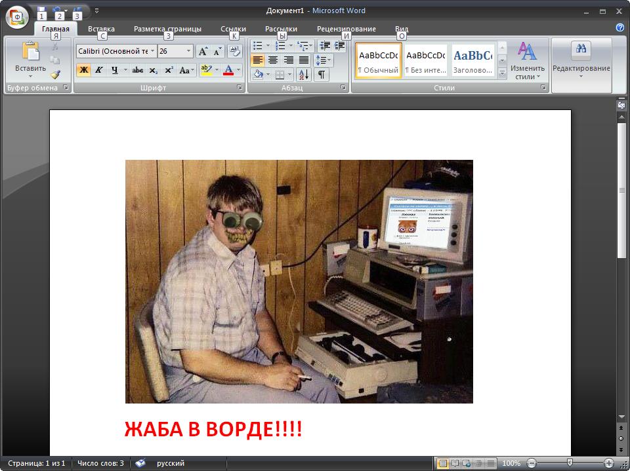This screenshot has height=471, width=630.
Task: Toggle superscript formatting
Action: pos(169,70)
